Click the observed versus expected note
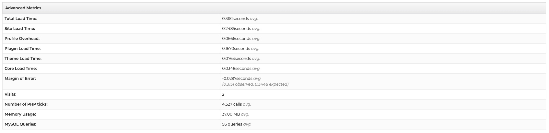The image size is (549, 133). 255,84
